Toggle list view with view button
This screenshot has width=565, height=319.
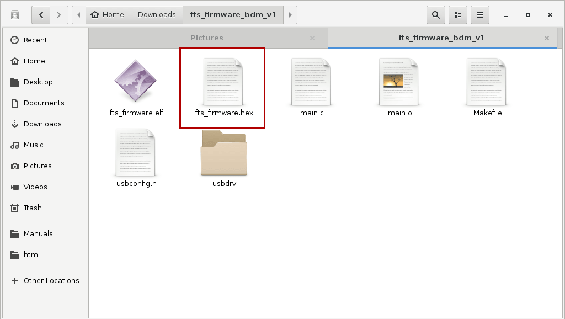point(458,15)
